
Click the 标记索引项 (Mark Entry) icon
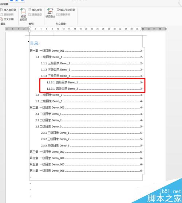23,14
